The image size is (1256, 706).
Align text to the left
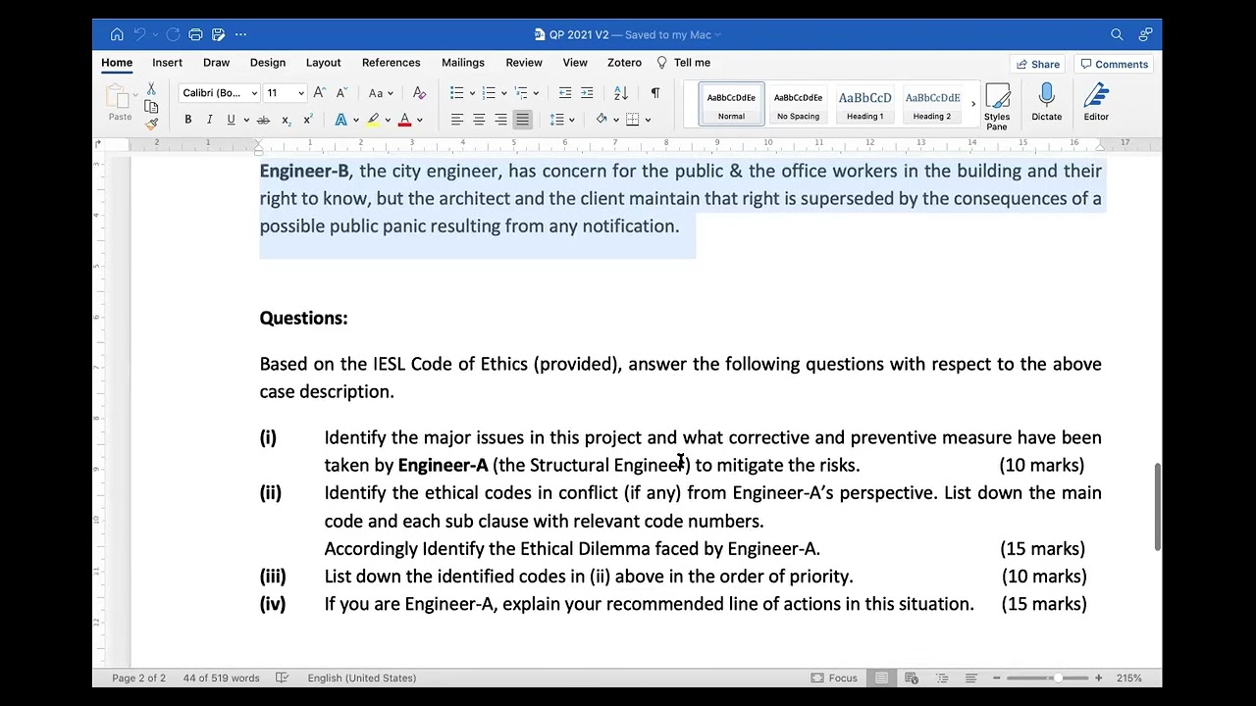(457, 120)
